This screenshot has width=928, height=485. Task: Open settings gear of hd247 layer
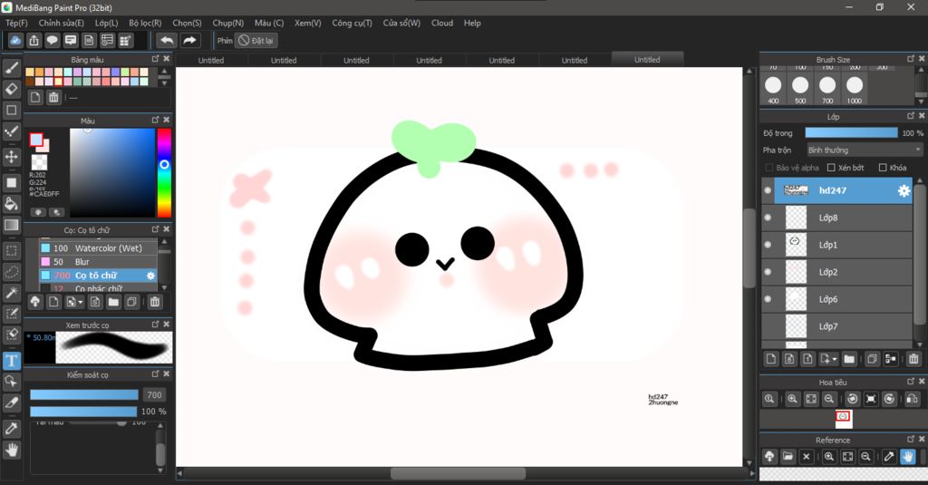pos(904,190)
